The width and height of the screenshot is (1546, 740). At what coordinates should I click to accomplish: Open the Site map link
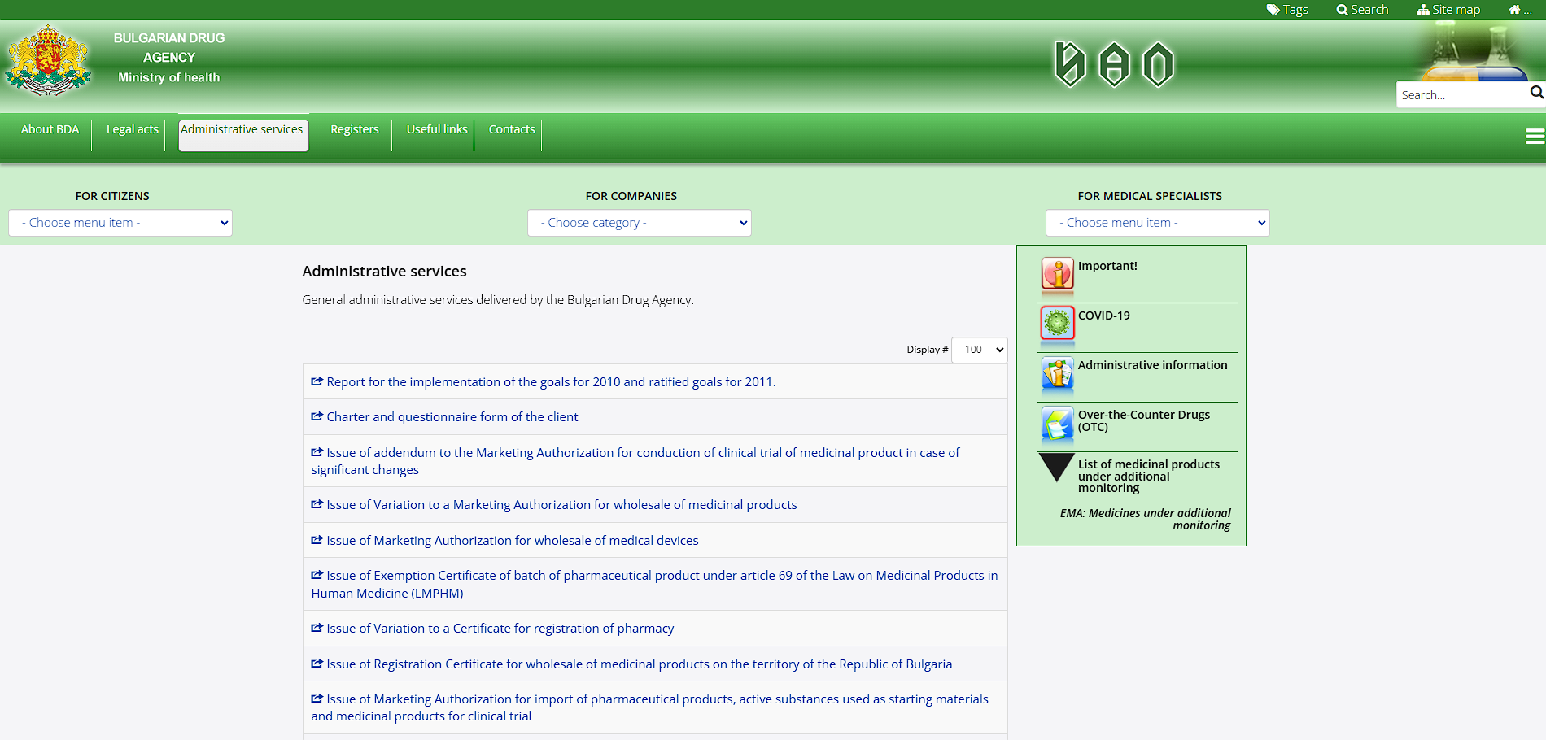click(x=1448, y=10)
